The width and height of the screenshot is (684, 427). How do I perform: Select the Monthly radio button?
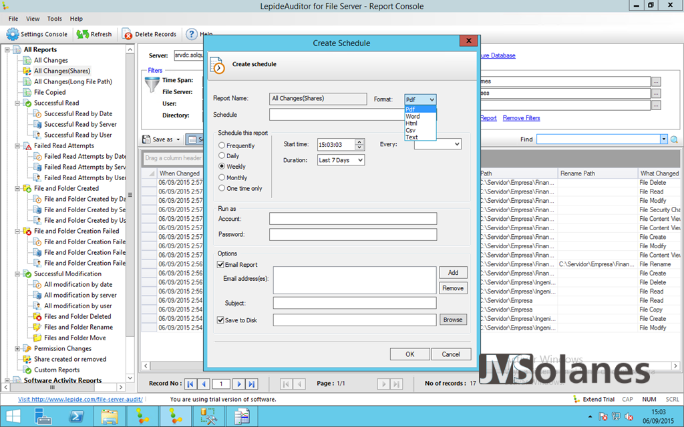point(222,177)
